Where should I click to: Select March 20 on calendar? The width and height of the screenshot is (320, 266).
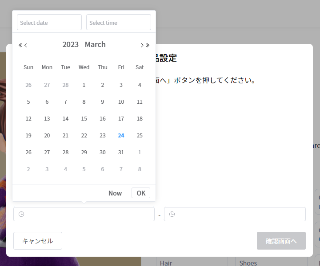[x=47, y=135]
